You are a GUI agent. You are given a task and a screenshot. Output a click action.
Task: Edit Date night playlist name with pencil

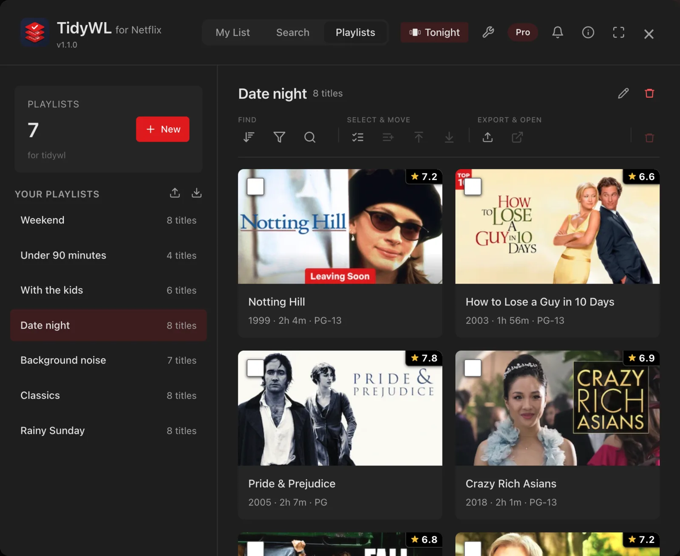tap(623, 93)
